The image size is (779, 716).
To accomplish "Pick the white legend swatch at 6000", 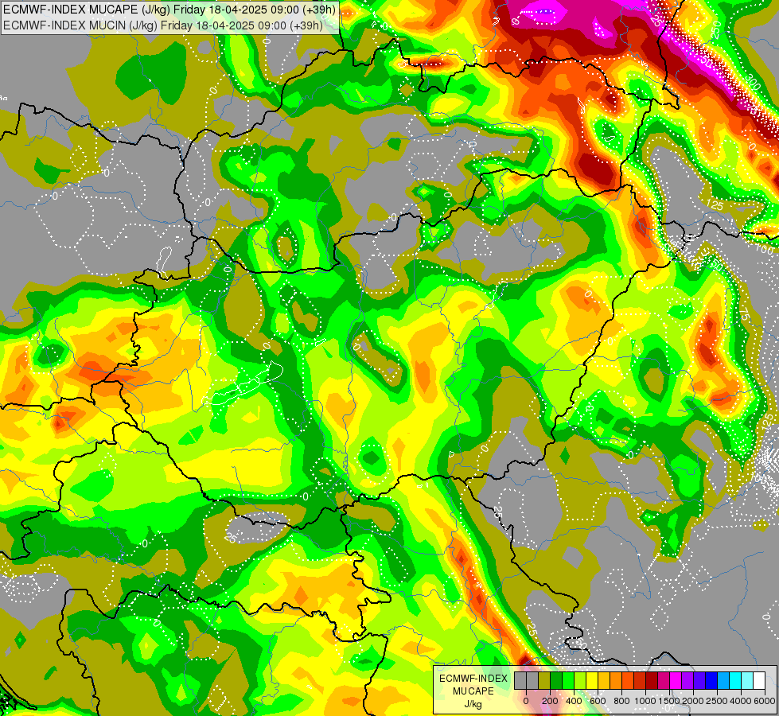I will (x=759, y=681).
